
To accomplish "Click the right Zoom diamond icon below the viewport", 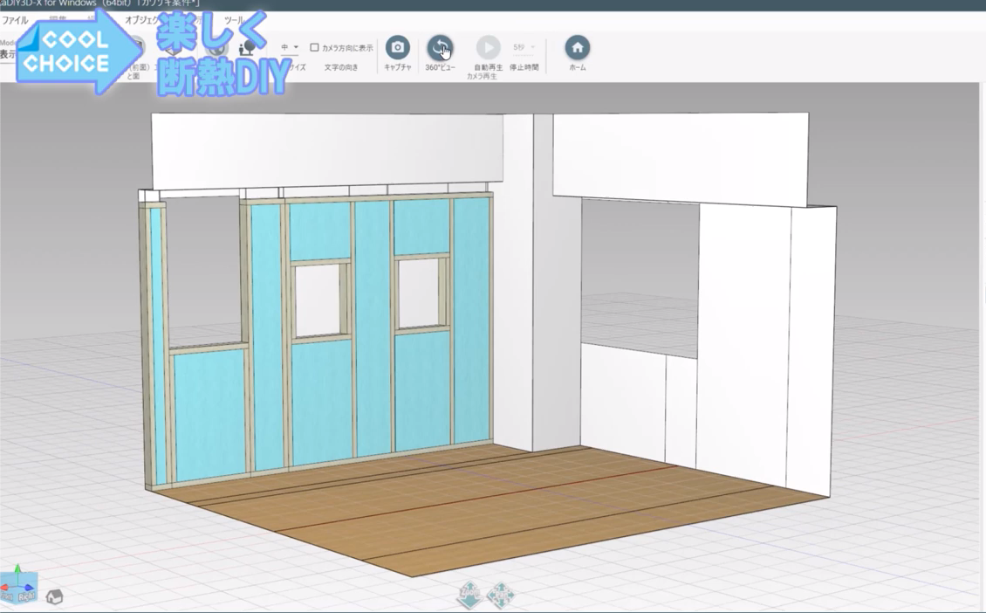I will [x=500, y=594].
